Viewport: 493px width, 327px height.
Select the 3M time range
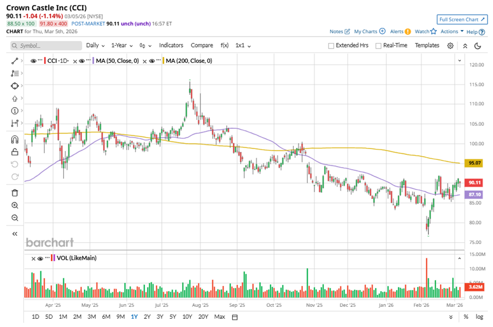point(91,317)
